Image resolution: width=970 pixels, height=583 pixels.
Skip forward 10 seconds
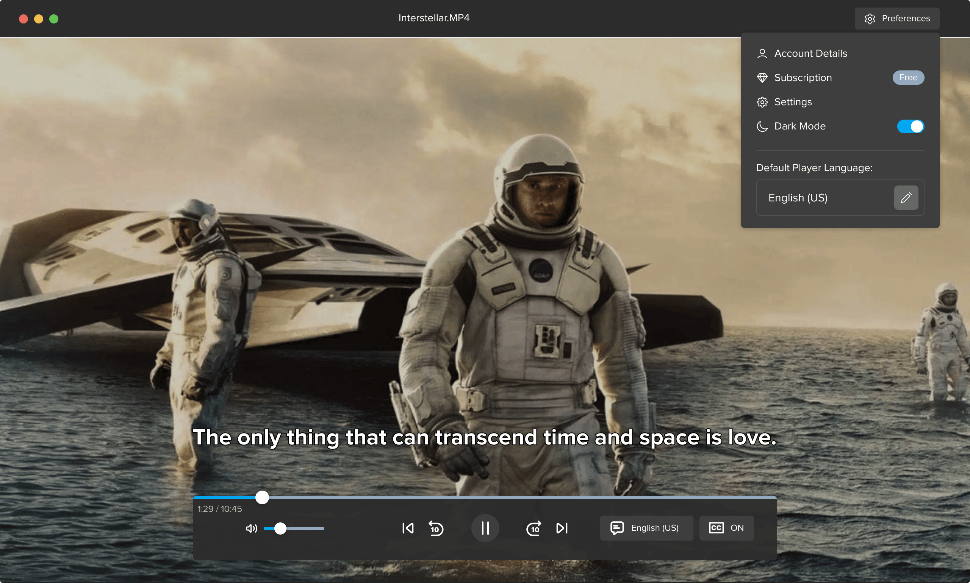click(533, 528)
